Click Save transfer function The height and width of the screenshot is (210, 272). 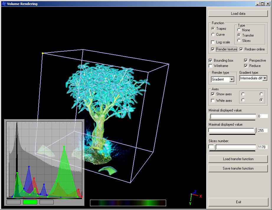pyautogui.click(x=238, y=168)
